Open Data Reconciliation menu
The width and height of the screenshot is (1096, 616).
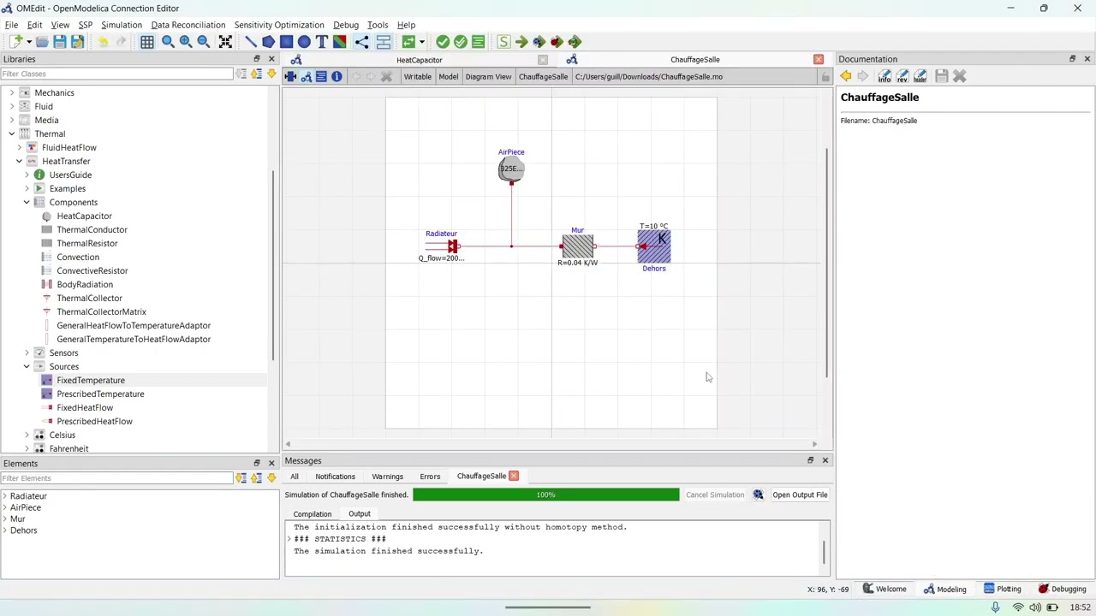coord(188,25)
